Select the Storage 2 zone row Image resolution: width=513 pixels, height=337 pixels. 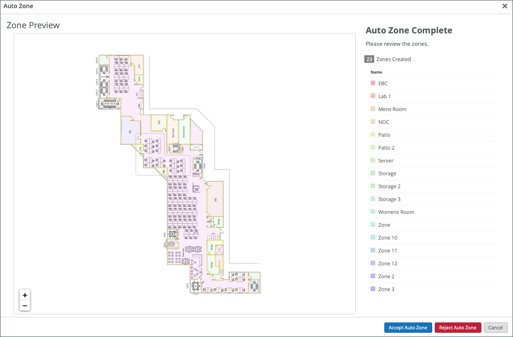[389, 186]
